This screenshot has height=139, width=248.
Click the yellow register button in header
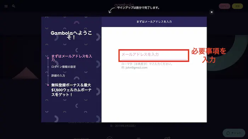(237, 6)
